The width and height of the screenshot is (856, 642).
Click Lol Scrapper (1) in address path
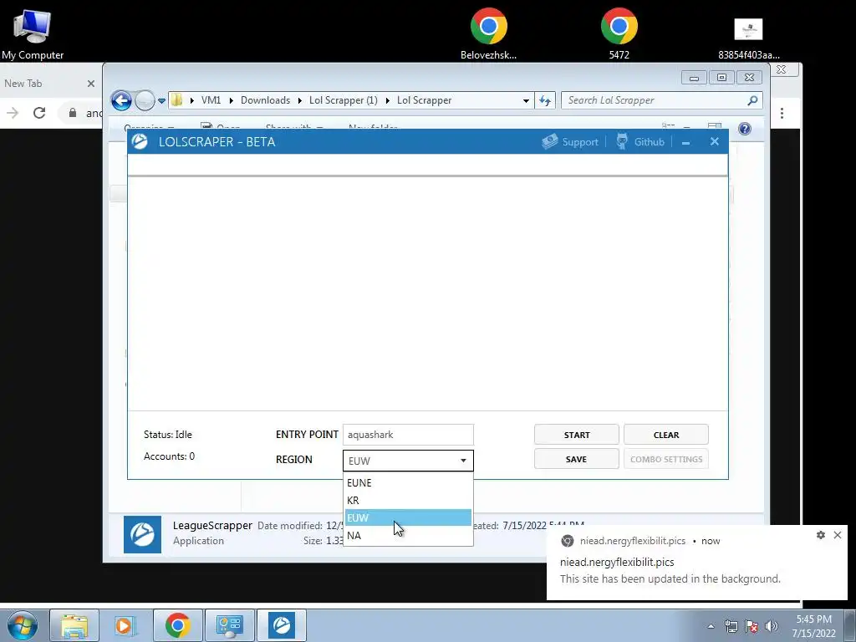click(x=344, y=100)
